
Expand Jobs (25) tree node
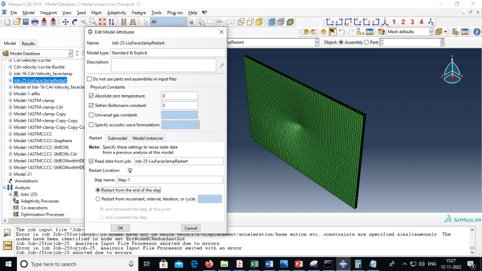point(10,194)
